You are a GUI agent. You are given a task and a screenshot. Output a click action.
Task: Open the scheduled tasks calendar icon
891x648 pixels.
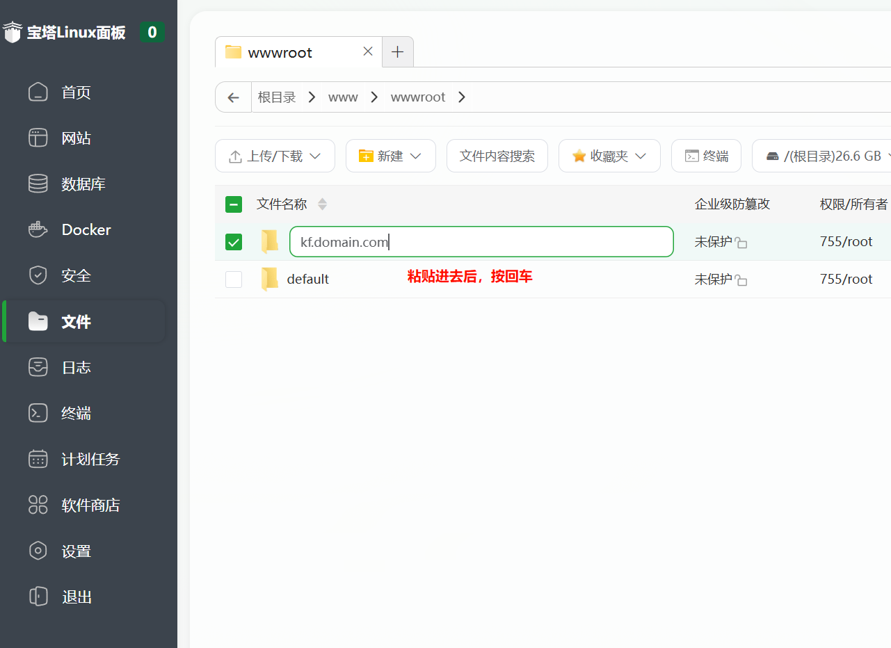pos(38,459)
